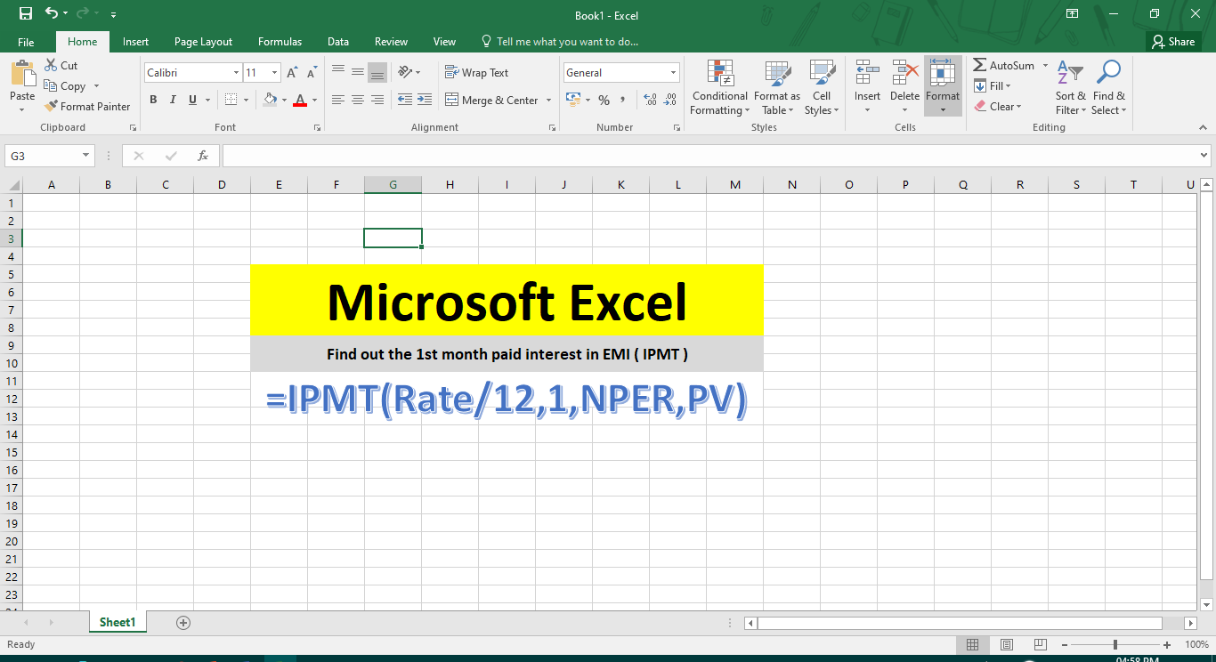Click the Insert cells icon
Screen dimensions: 1216x662
(867, 73)
